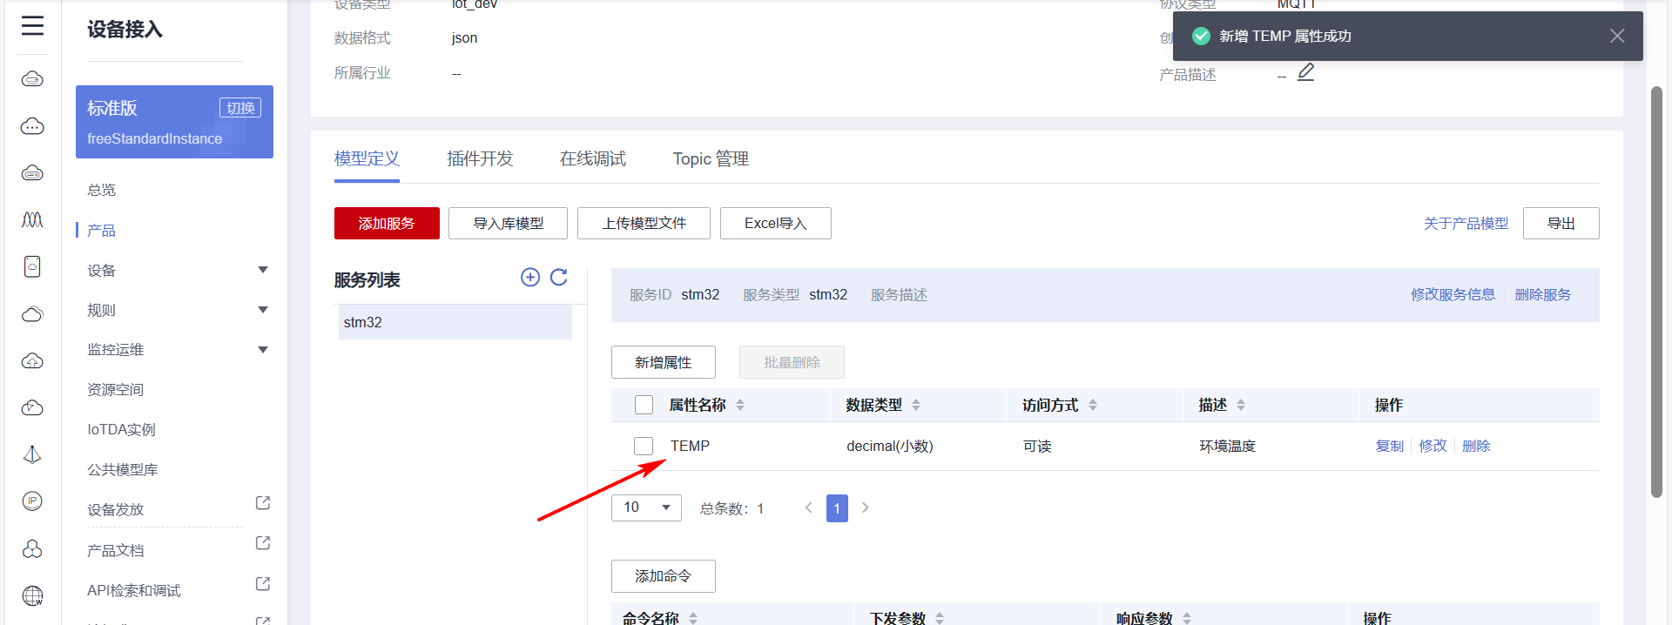
Task: Click the 上传模型文件 button
Action: pyautogui.click(x=644, y=223)
